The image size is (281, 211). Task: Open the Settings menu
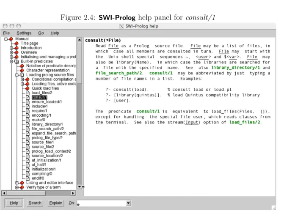pyautogui.click(x=24, y=33)
